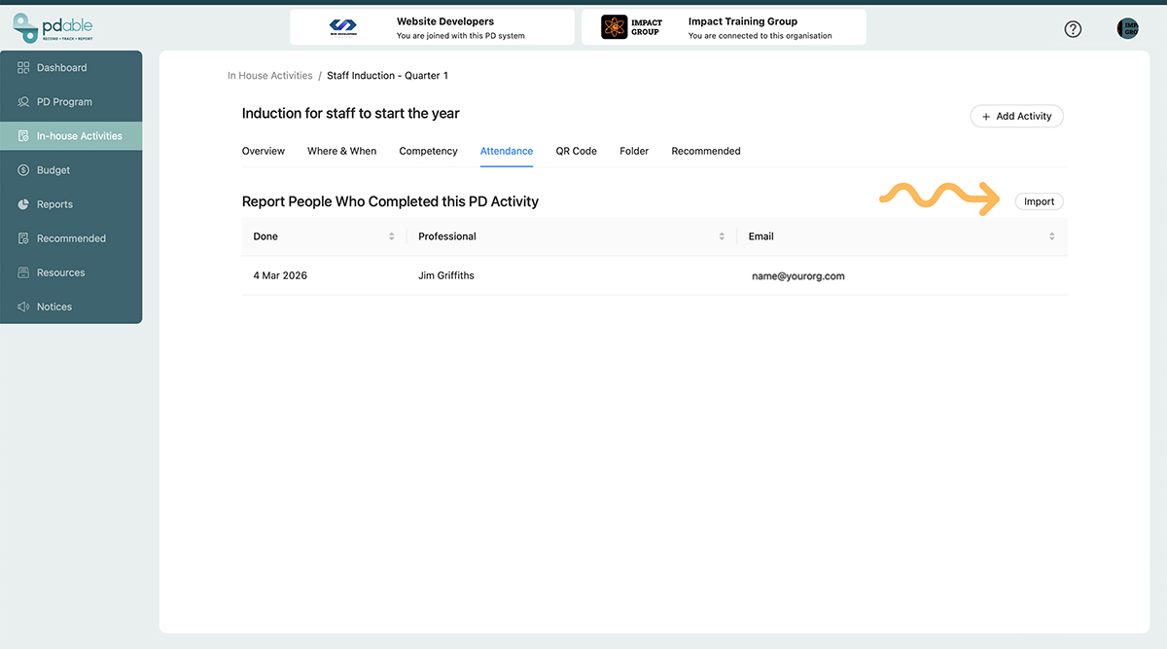Sort table by Email column arrows
The image size is (1167, 649).
point(1052,236)
